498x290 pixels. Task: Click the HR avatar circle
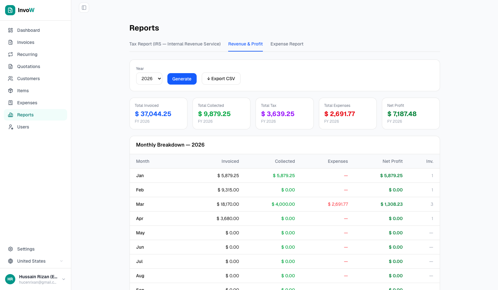10,279
